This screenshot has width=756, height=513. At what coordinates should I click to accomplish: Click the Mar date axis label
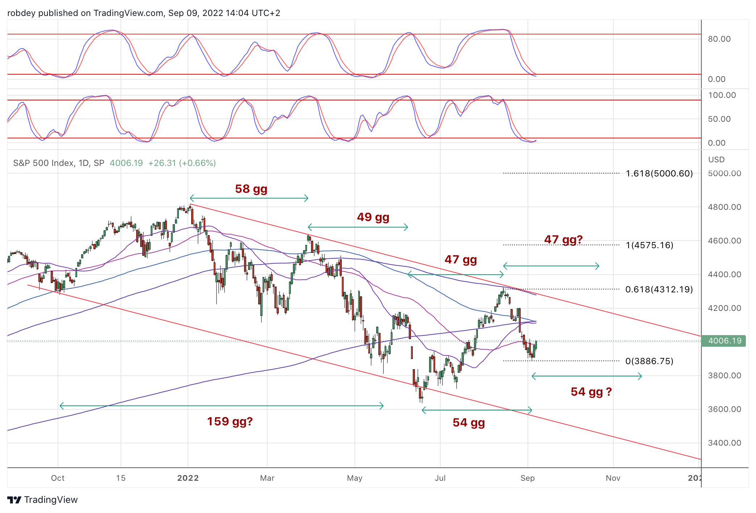(x=267, y=478)
